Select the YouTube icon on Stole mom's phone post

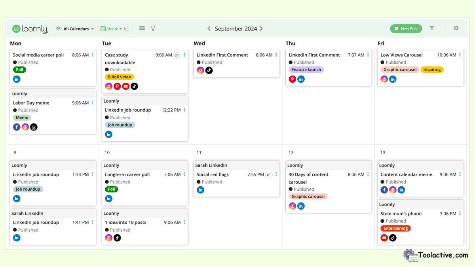[x=384, y=238]
